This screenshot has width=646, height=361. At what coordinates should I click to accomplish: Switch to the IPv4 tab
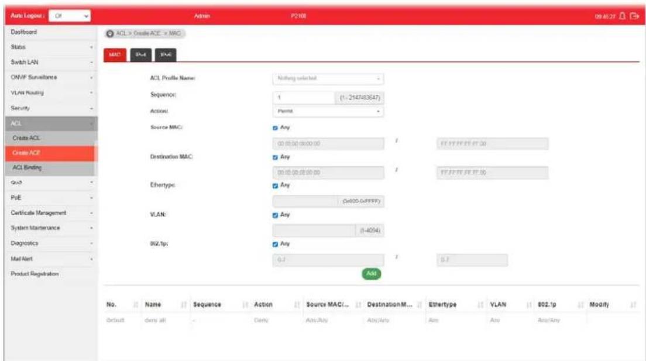tap(141, 55)
